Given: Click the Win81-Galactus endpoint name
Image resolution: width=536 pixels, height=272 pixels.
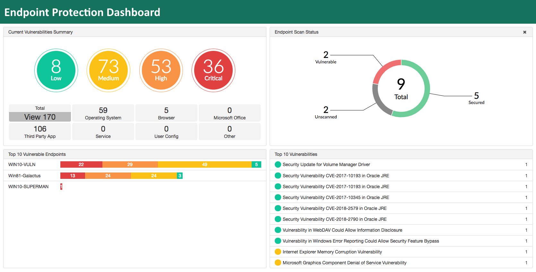Looking at the screenshot, I should point(24,176).
